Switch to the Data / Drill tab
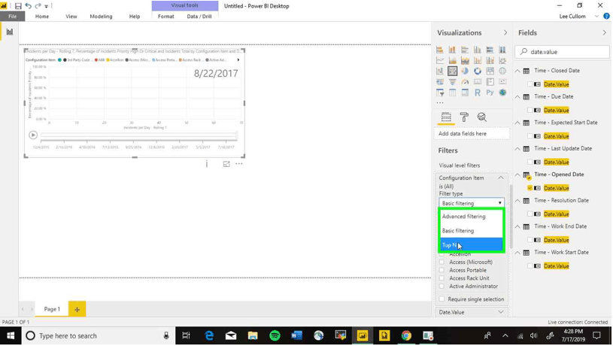613x346 pixels. (x=199, y=17)
